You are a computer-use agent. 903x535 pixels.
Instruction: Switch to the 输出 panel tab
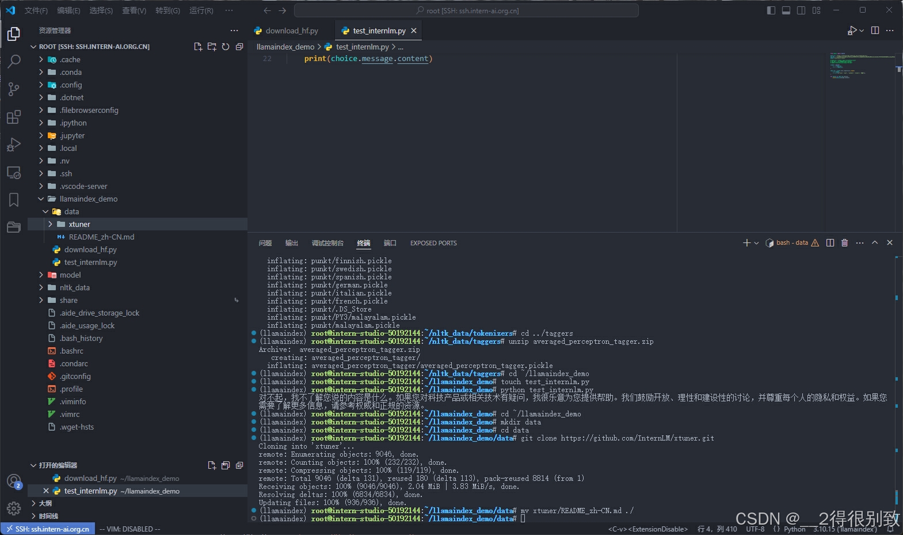pos(292,243)
